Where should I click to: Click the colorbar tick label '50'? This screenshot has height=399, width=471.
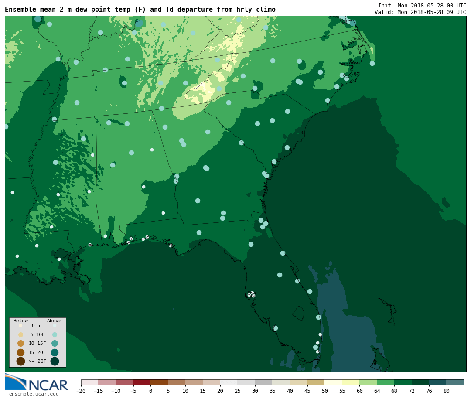[x=324, y=391]
